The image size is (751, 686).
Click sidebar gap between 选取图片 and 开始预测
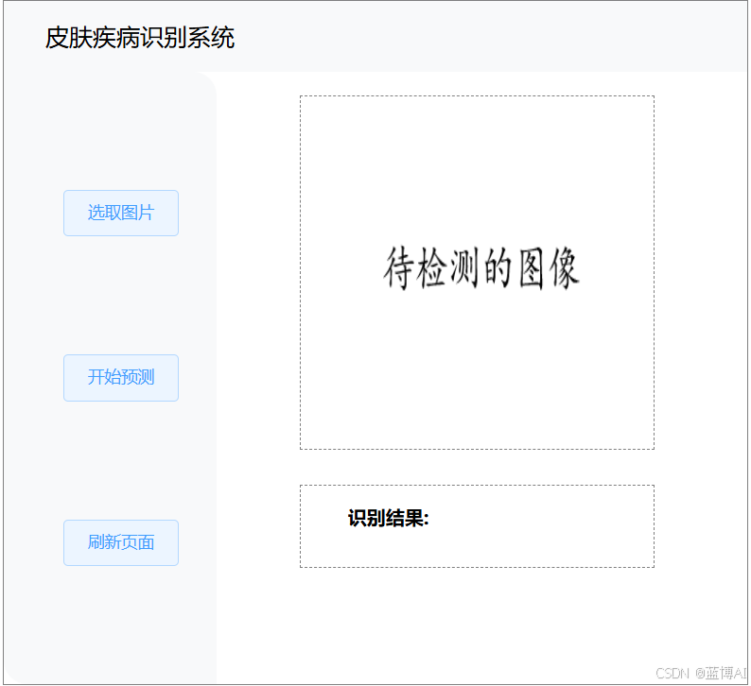tap(121, 295)
